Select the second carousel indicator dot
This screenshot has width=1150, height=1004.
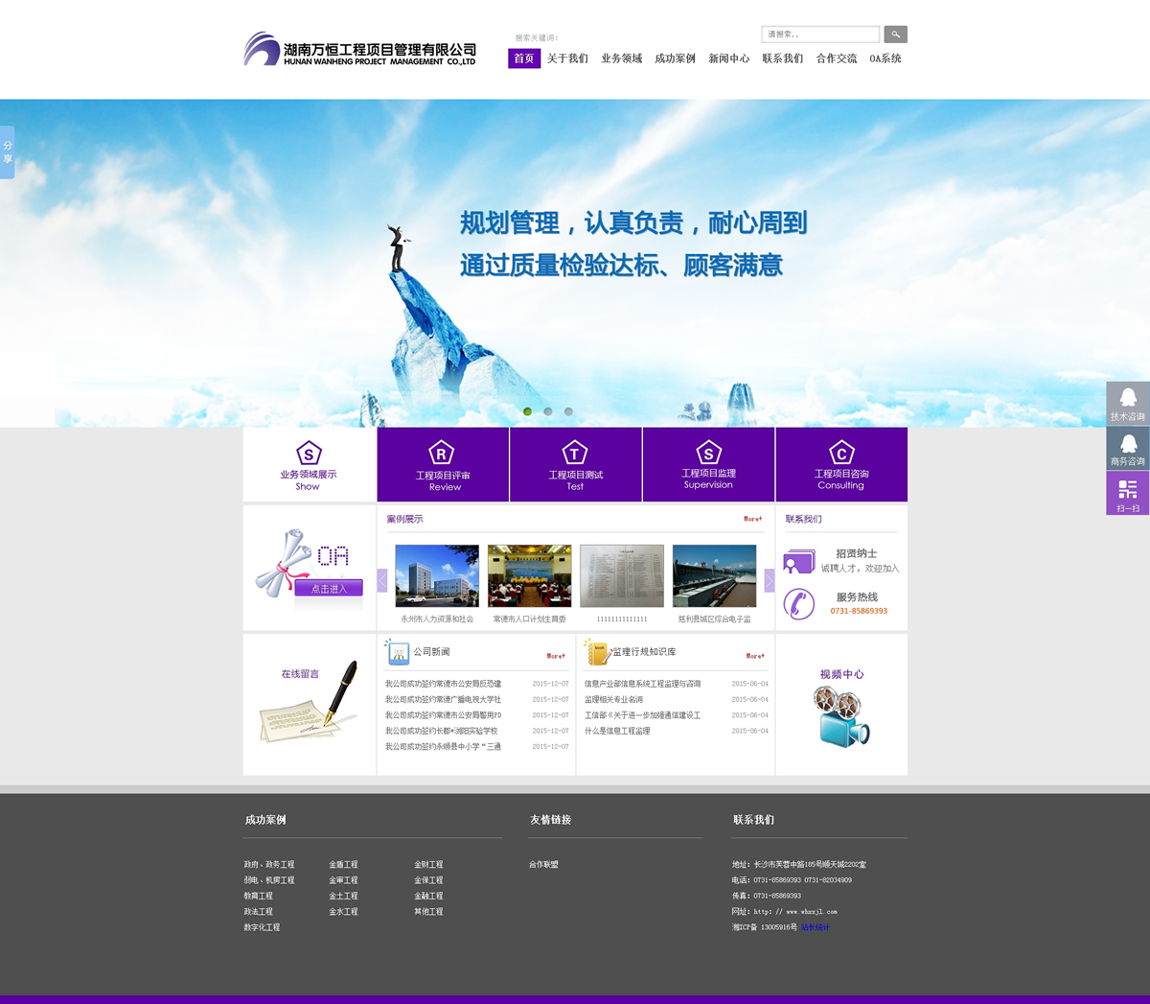click(547, 410)
